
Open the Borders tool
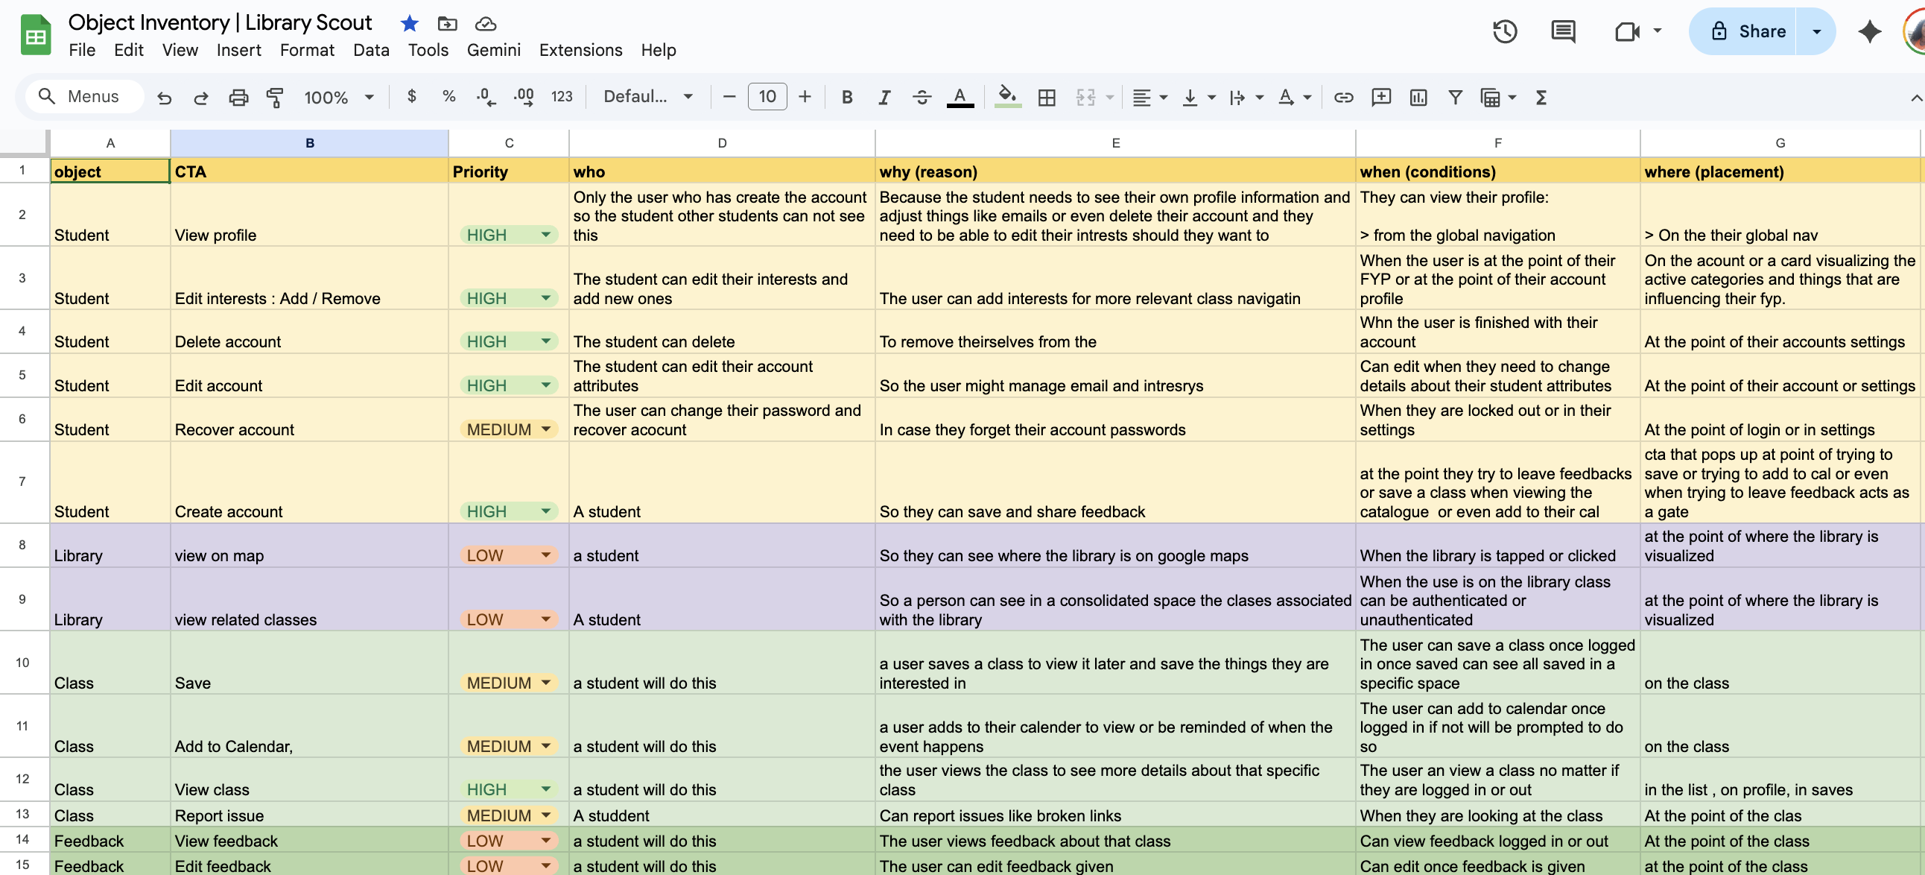tap(1047, 97)
